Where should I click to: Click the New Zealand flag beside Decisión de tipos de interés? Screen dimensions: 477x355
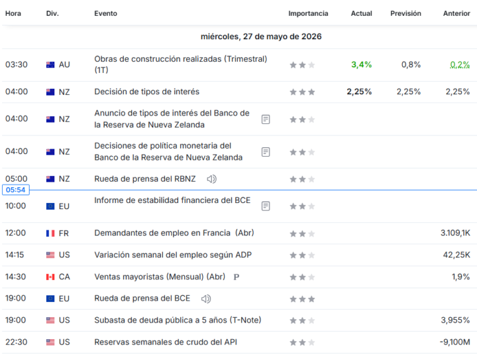tap(50, 92)
